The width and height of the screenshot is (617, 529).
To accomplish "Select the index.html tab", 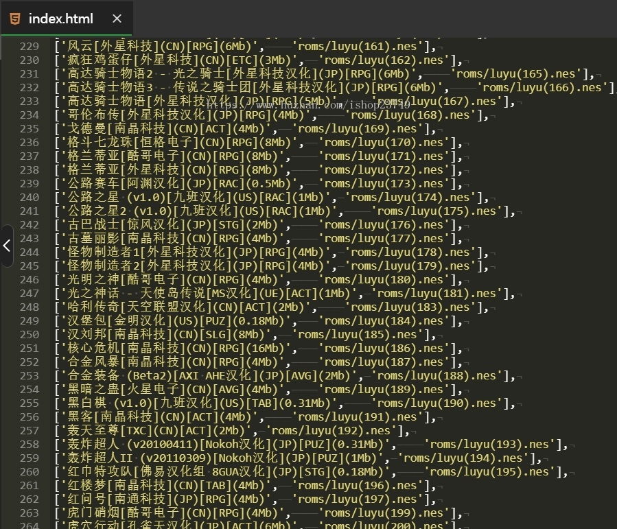I will [67, 18].
